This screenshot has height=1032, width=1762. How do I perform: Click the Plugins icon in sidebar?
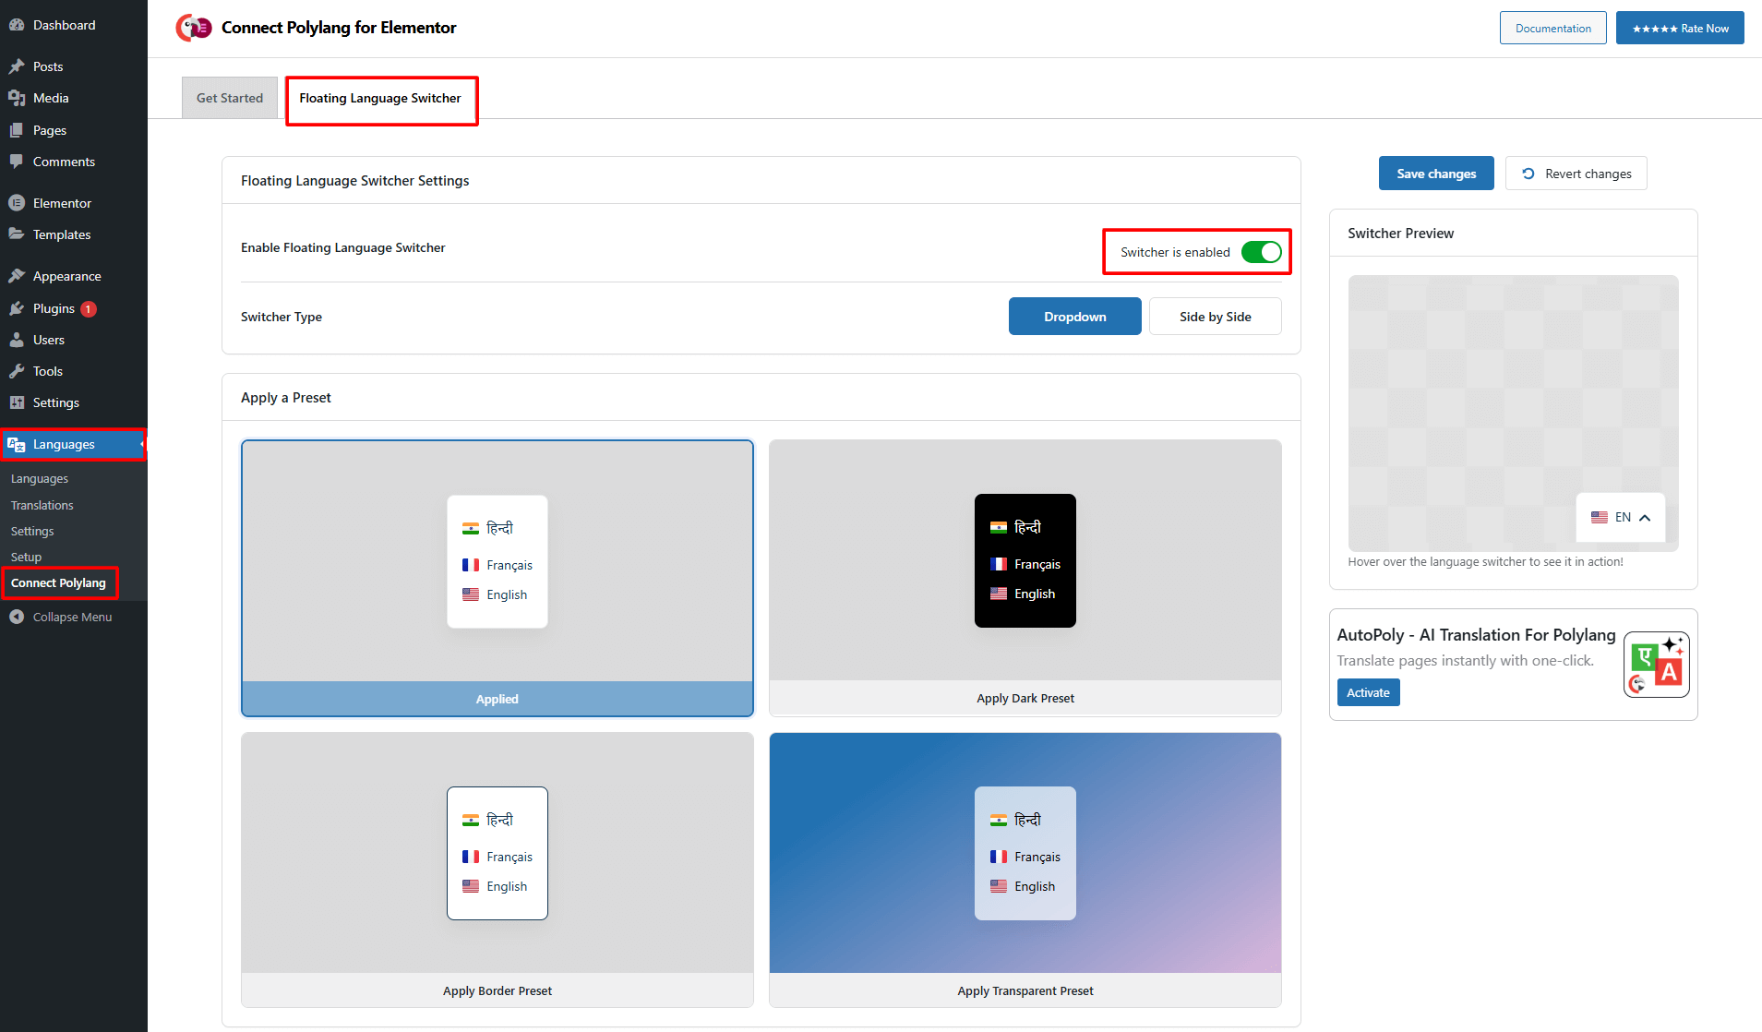coord(17,308)
